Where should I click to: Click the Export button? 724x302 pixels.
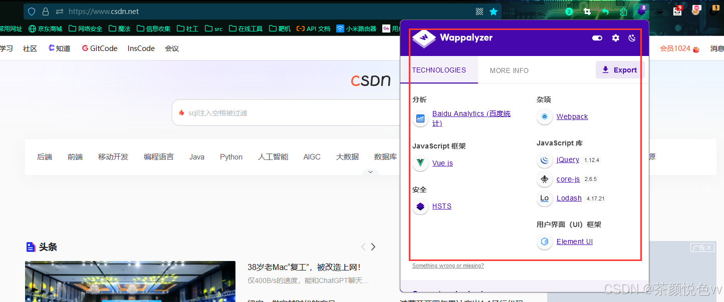(620, 70)
